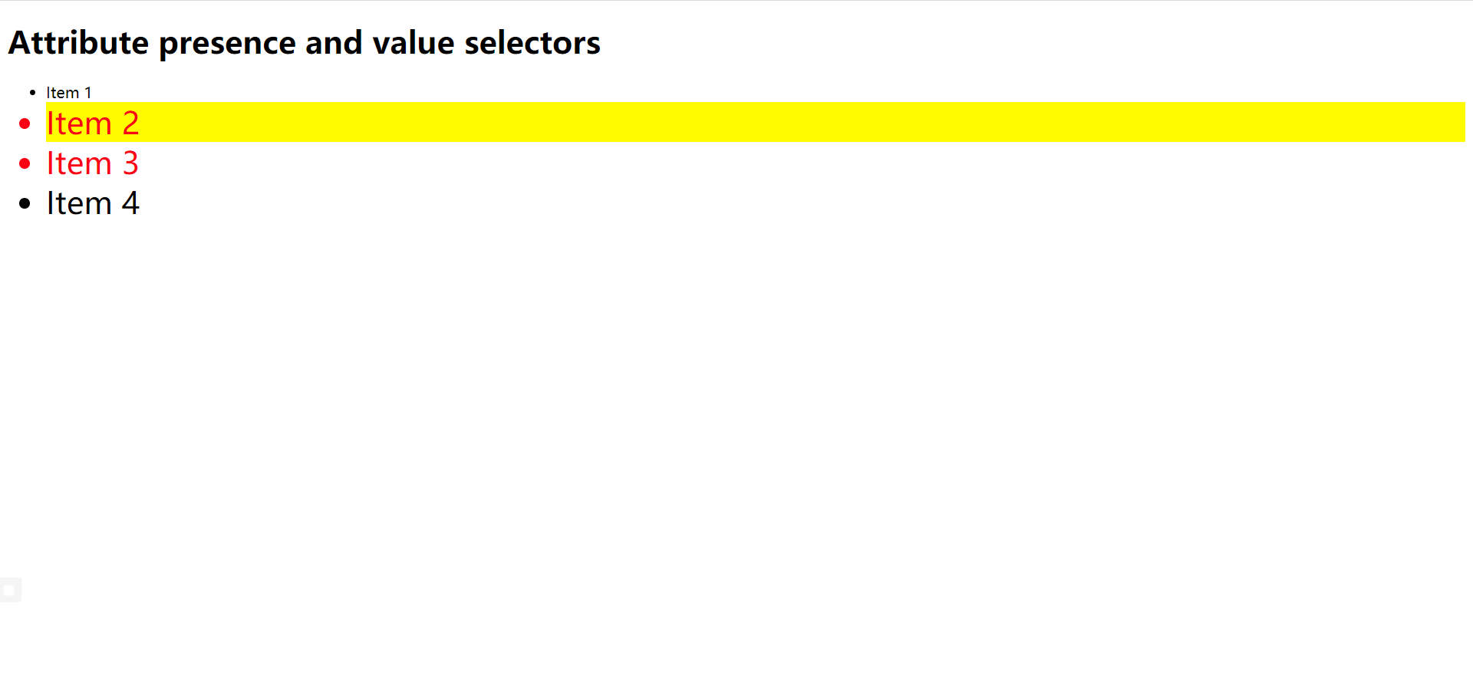Image resolution: width=1473 pixels, height=692 pixels.
Task: Click the small black bullet before Item 1
Action: [32, 93]
